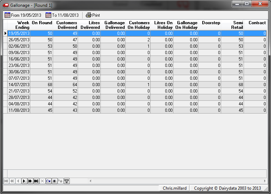Select the 30/06/2013 week ending cell
Viewport: 271px width, 194px height.
point(19,72)
